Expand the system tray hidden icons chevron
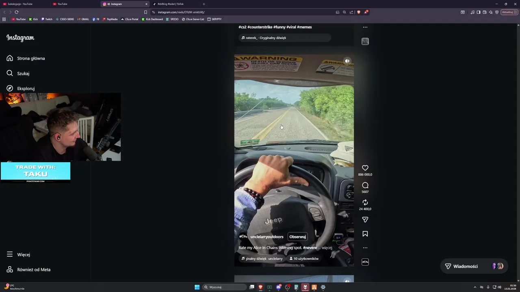Image resolution: width=520 pixels, height=292 pixels. [475, 287]
